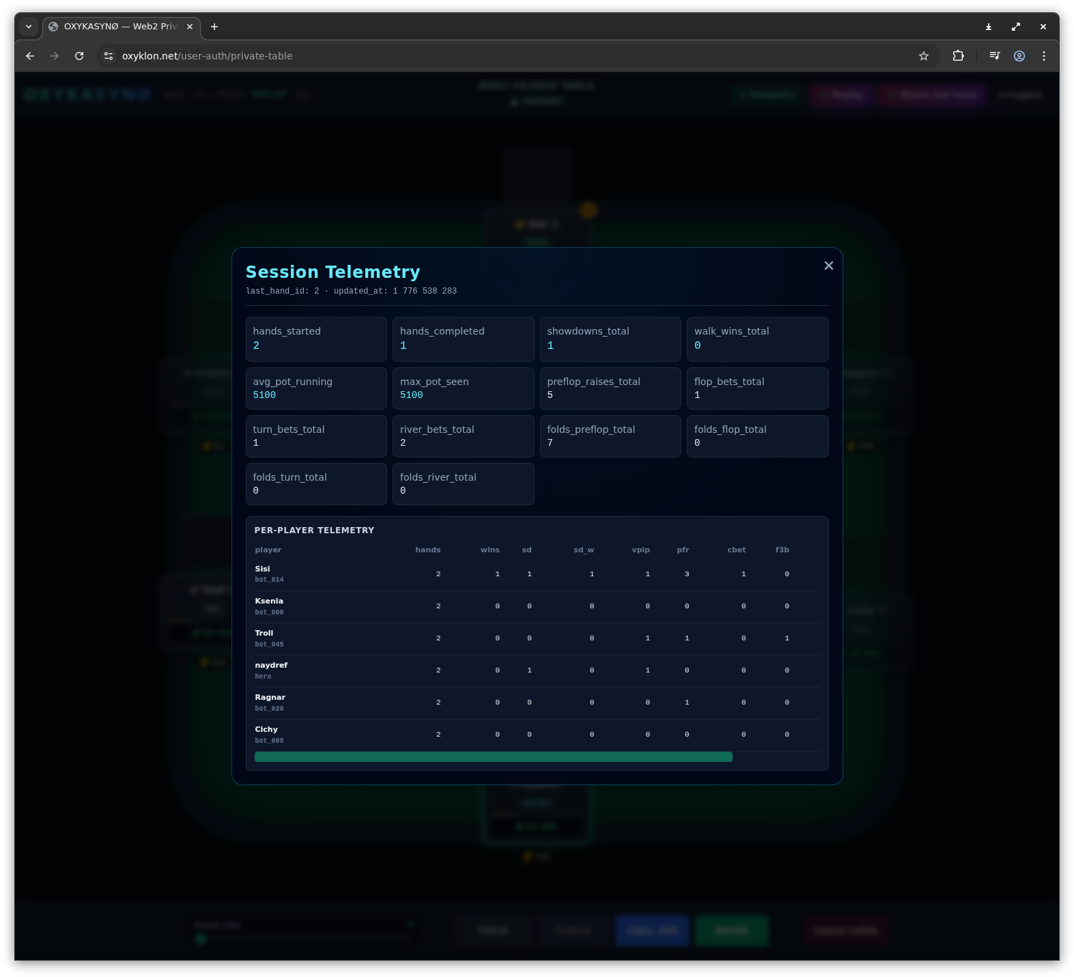Image resolution: width=1074 pixels, height=977 pixels.
Task: Click the PER-PLAYER TELEMETRY heading
Action: click(x=314, y=530)
